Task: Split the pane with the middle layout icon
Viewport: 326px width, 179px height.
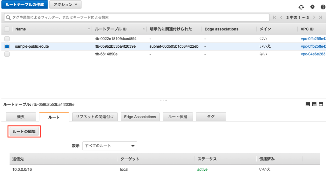Action: tap(314, 104)
